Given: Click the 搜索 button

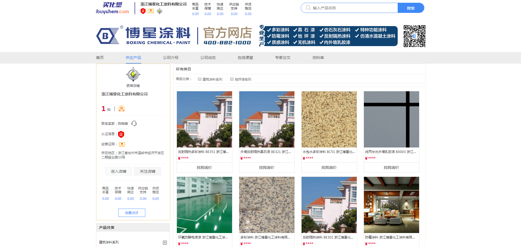Looking at the screenshot, I should pyautogui.click(x=411, y=8).
